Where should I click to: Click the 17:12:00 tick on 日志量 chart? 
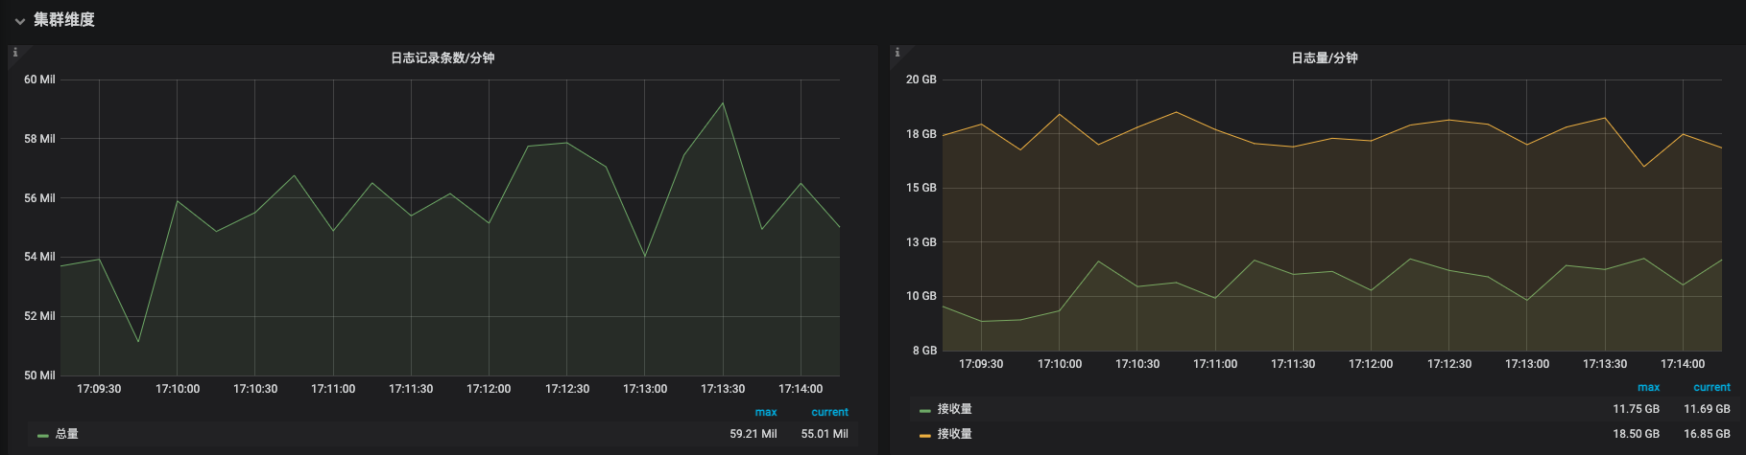click(x=1371, y=364)
